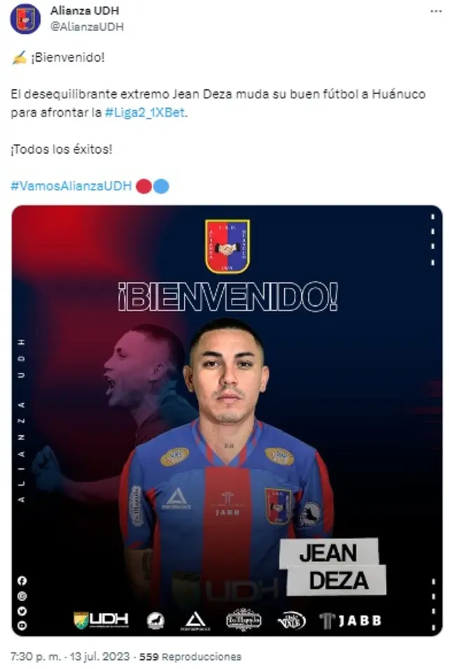Click the Facebook icon on the poster

click(x=22, y=581)
